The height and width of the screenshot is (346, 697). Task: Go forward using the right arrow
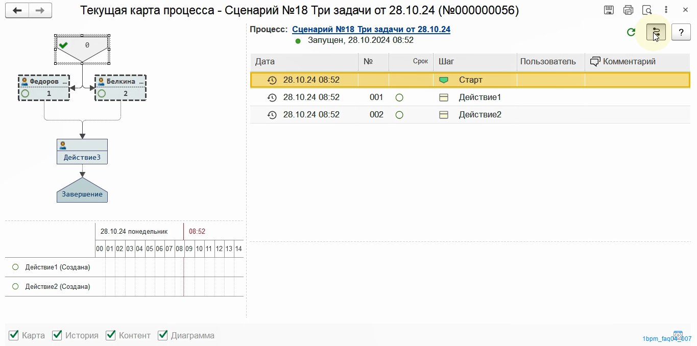pyautogui.click(x=40, y=10)
